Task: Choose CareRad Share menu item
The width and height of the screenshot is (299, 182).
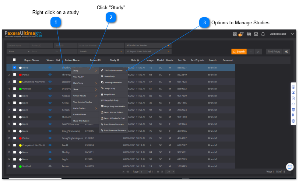Action: click(85, 115)
